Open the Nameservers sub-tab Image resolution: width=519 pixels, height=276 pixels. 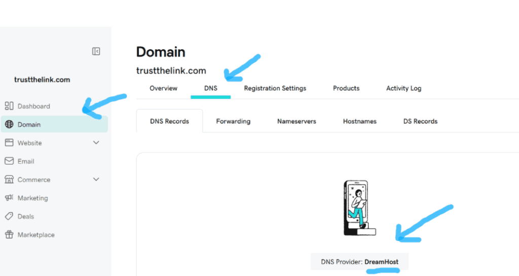click(x=296, y=122)
